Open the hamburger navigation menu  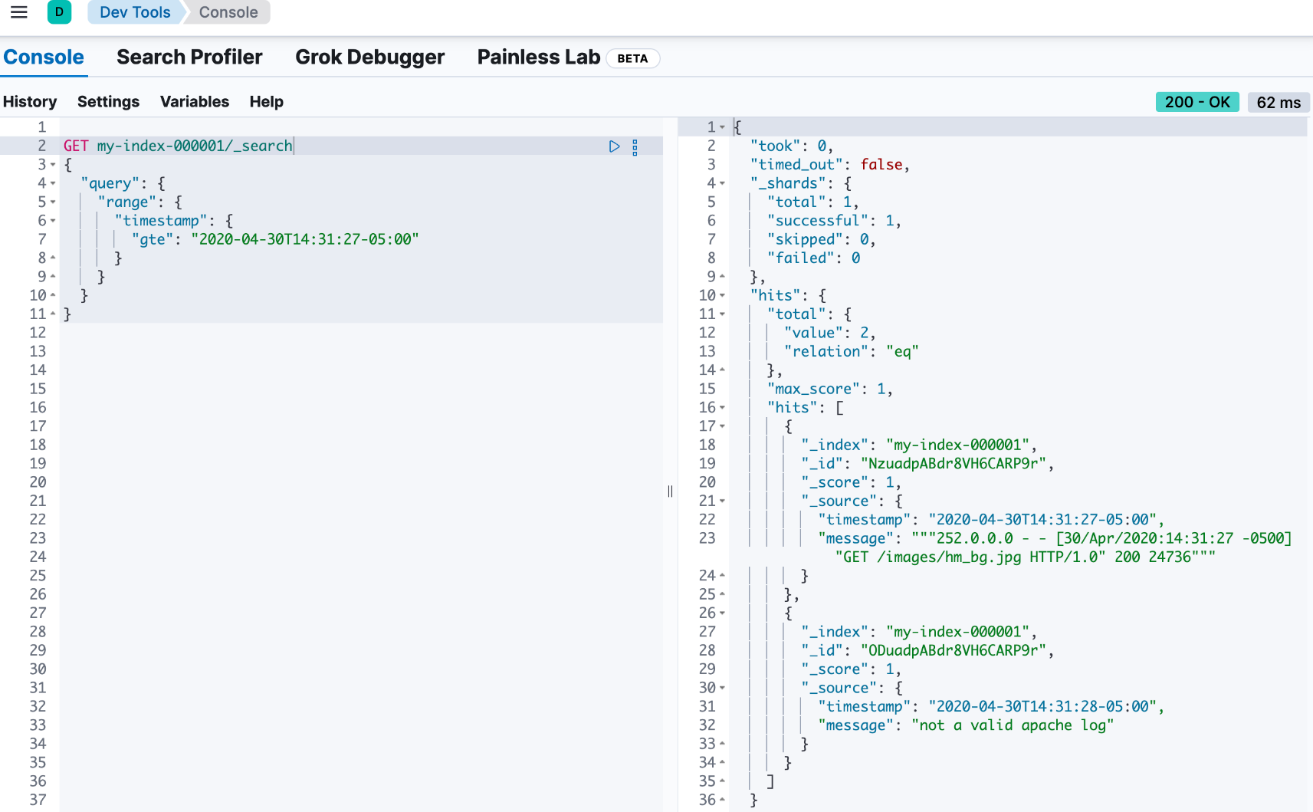[x=19, y=12]
